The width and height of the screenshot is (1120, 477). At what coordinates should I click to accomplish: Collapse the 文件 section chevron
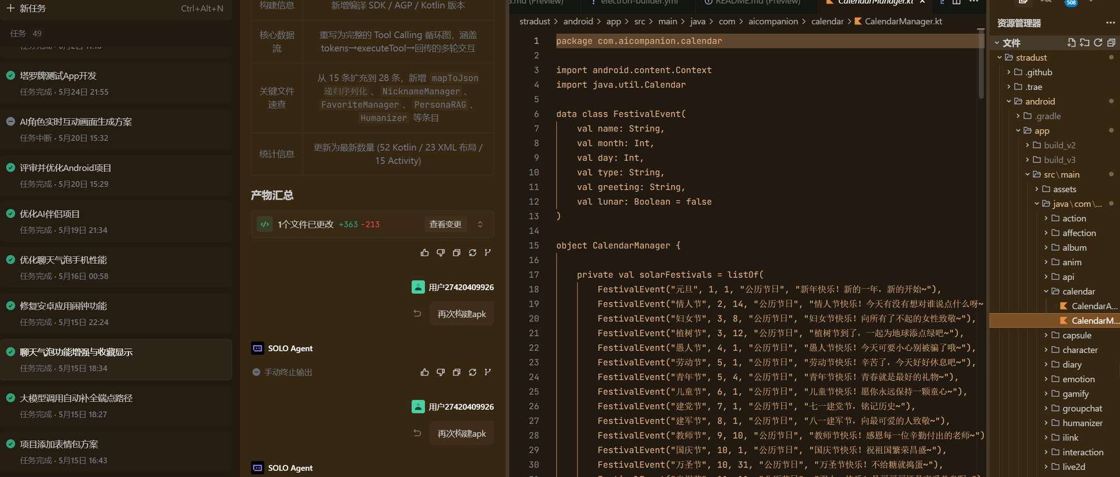point(997,43)
